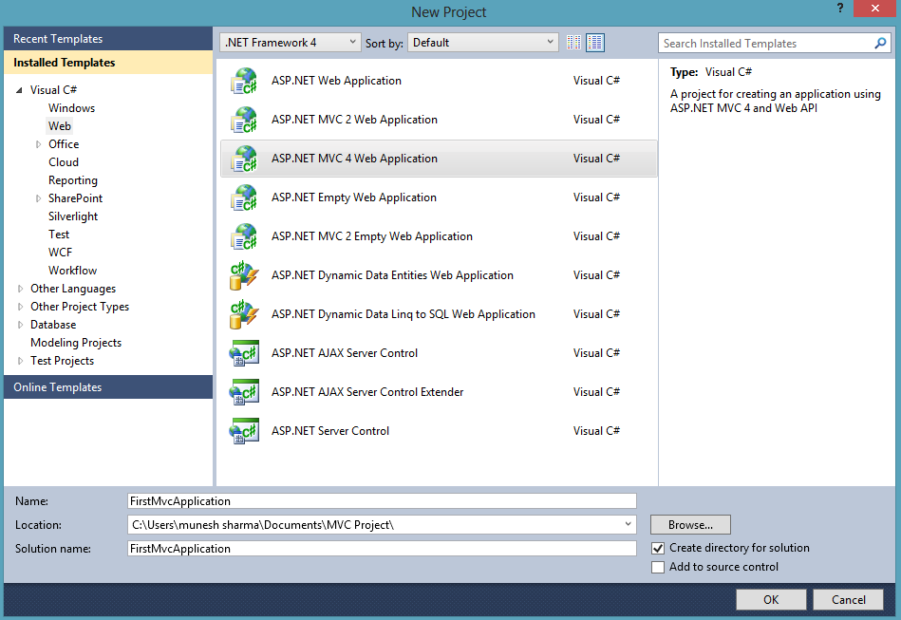Select the Reporting category
The height and width of the screenshot is (620, 901).
point(73,180)
